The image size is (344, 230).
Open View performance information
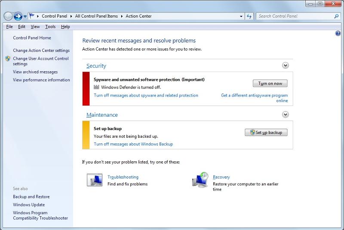41,80
